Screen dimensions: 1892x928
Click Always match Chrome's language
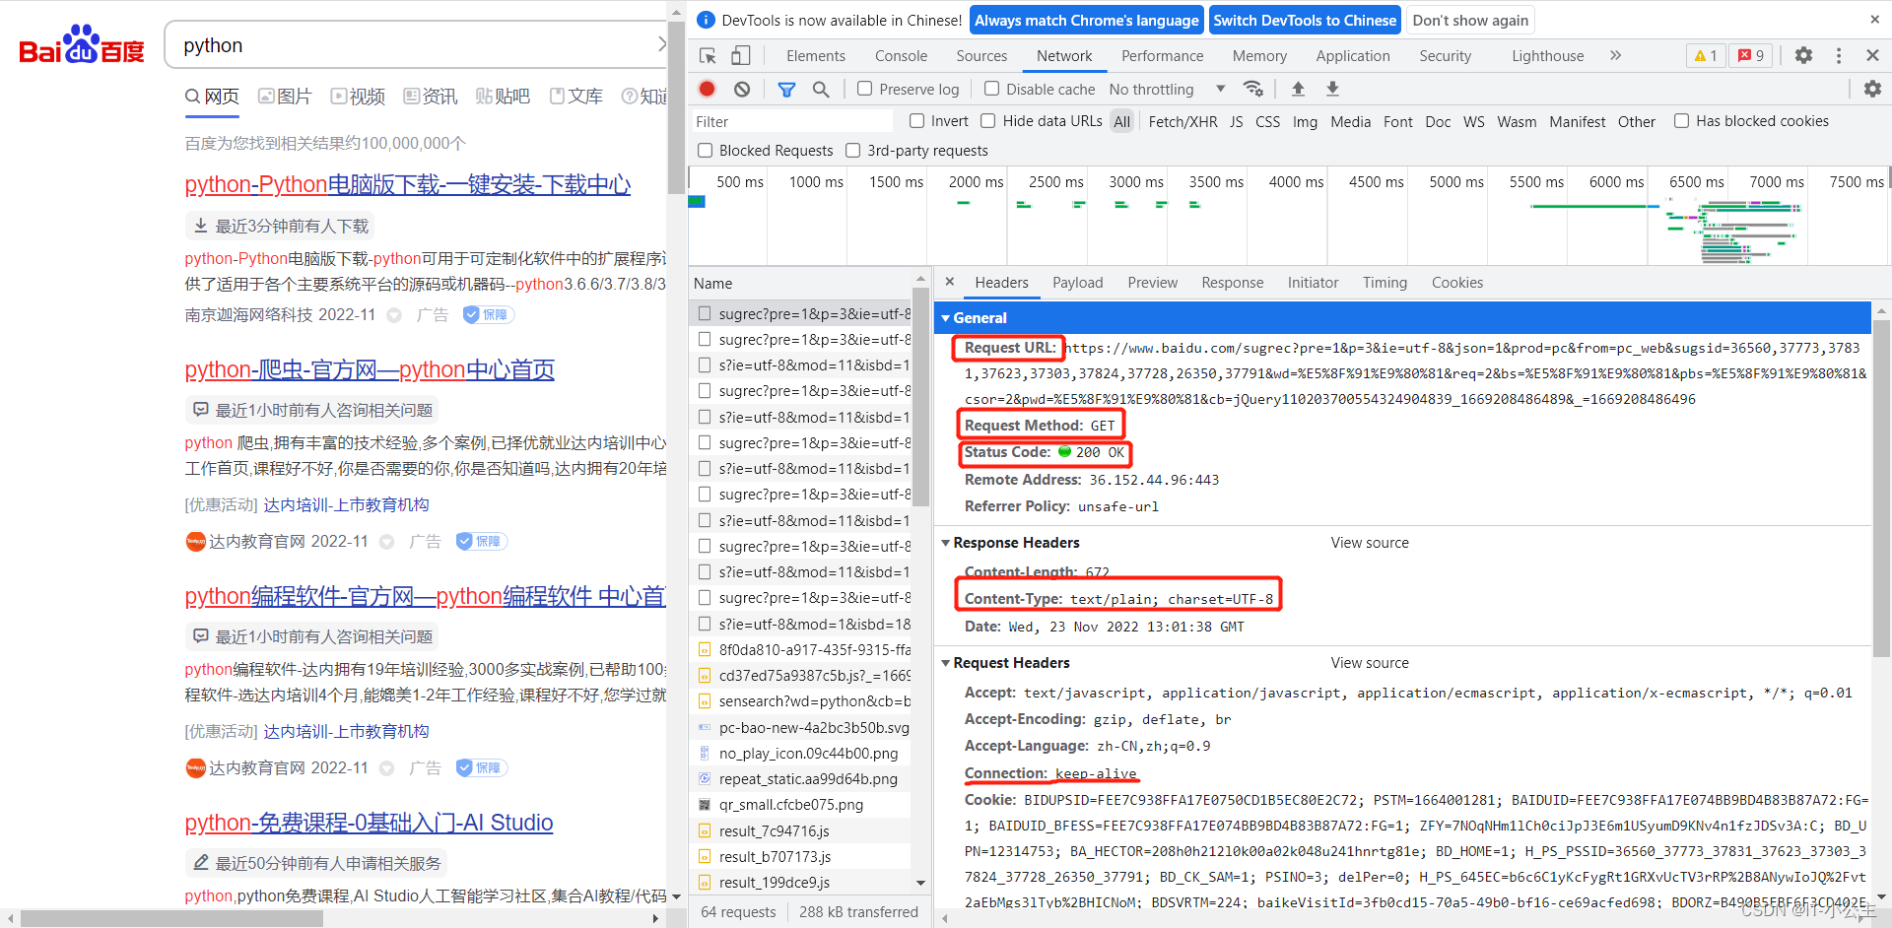pyautogui.click(x=1087, y=20)
